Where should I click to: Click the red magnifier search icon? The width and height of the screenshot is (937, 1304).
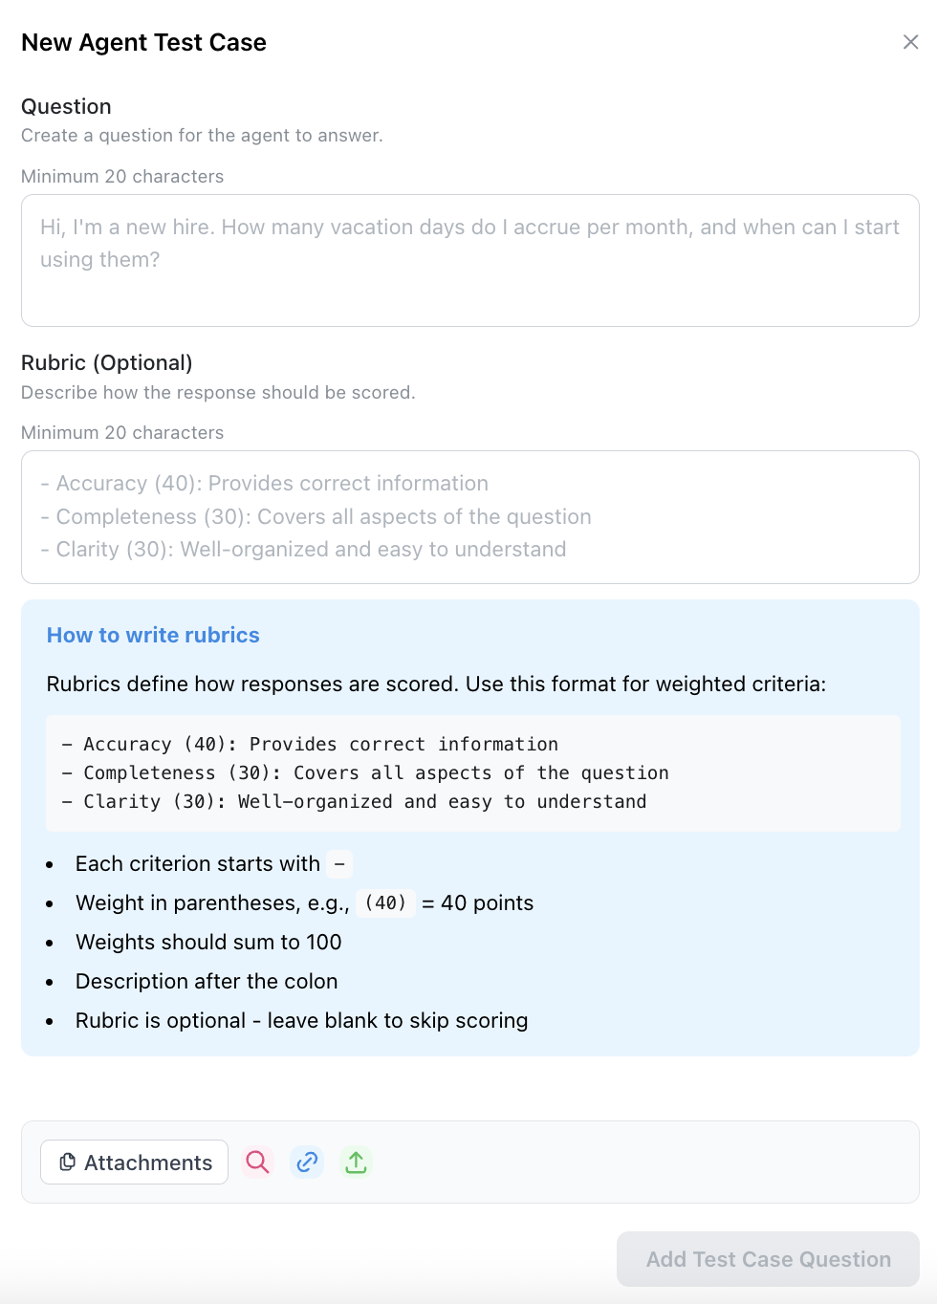[x=257, y=1162]
